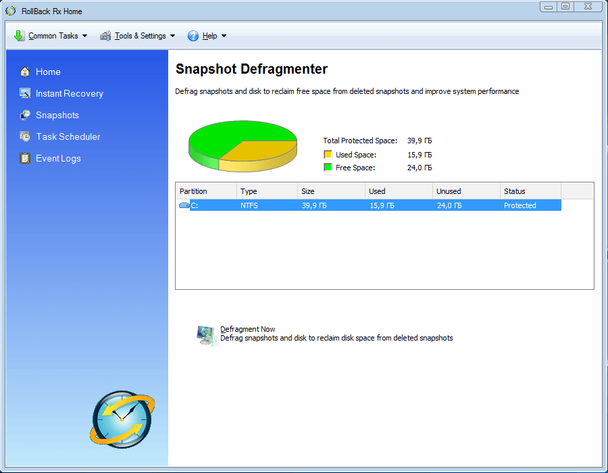
Task: Click the 24,0 ГБ unused cell in table
Action: [x=449, y=205]
